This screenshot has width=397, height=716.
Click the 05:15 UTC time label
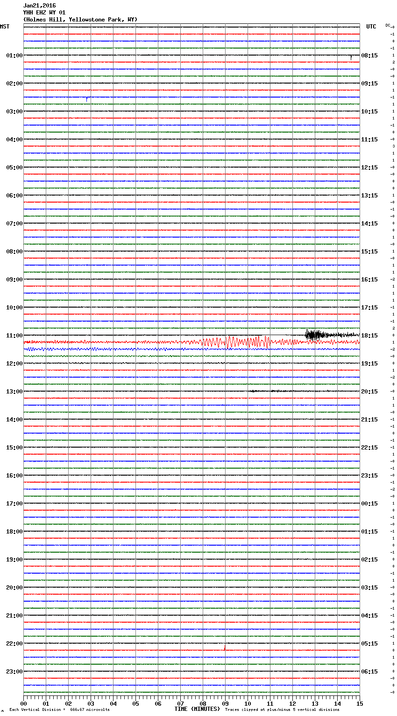[x=369, y=644]
